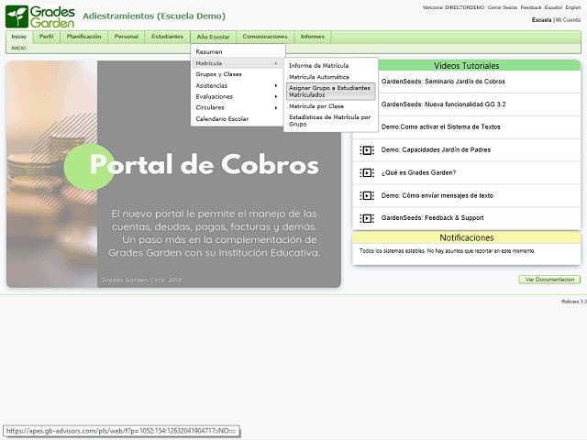
Task: Open the Feedback link in header
Action: [x=530, y=7]
